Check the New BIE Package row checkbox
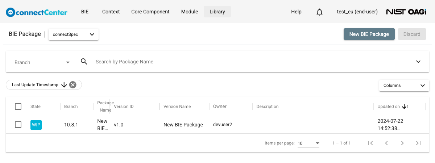Viewport: 435px width, 163px height. point(18,125)
